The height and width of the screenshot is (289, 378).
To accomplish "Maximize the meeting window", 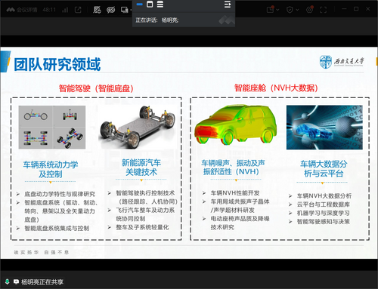I will (356, 9).
